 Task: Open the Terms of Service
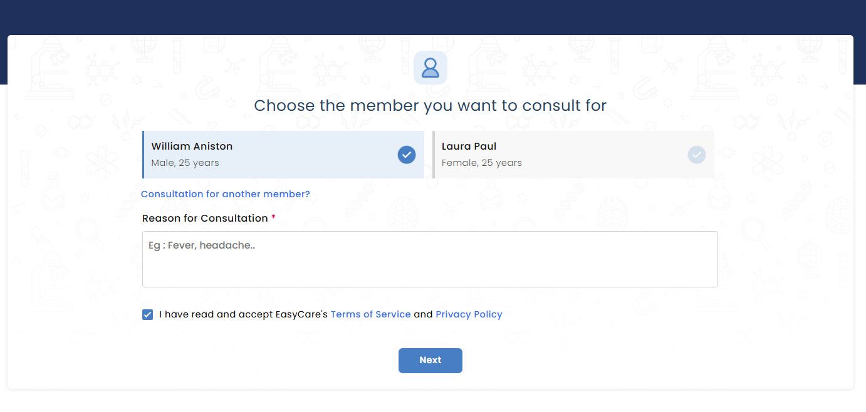coord(370,314)
